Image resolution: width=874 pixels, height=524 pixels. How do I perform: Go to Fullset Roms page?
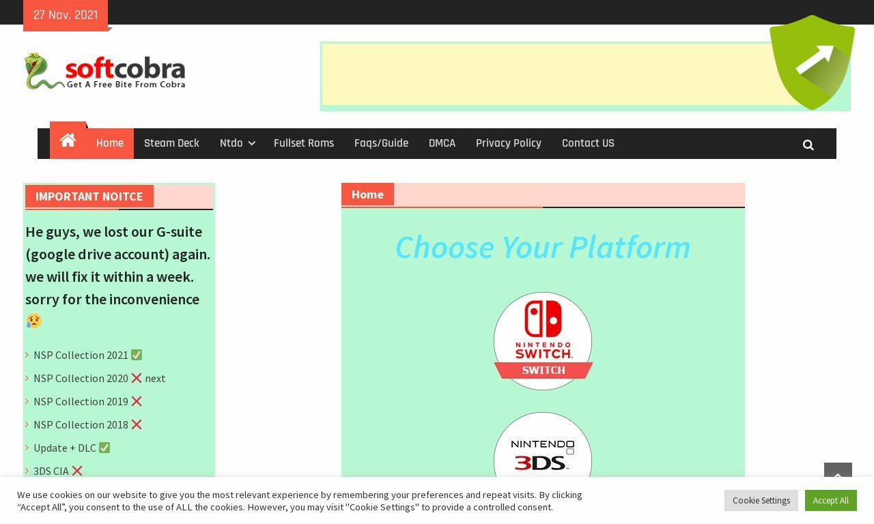tap(304, 143)
